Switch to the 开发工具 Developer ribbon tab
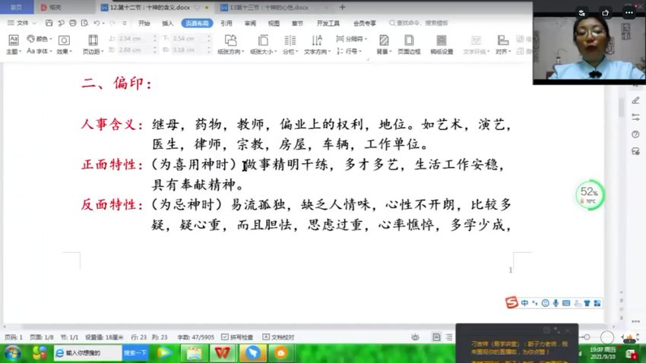This screenshot has width=646, height=363. click(x=328, y=23)
